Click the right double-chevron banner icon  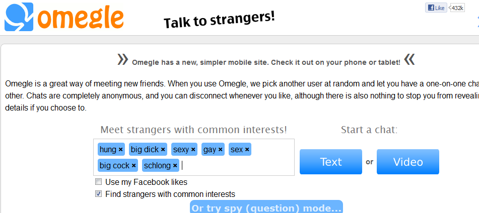409,59
